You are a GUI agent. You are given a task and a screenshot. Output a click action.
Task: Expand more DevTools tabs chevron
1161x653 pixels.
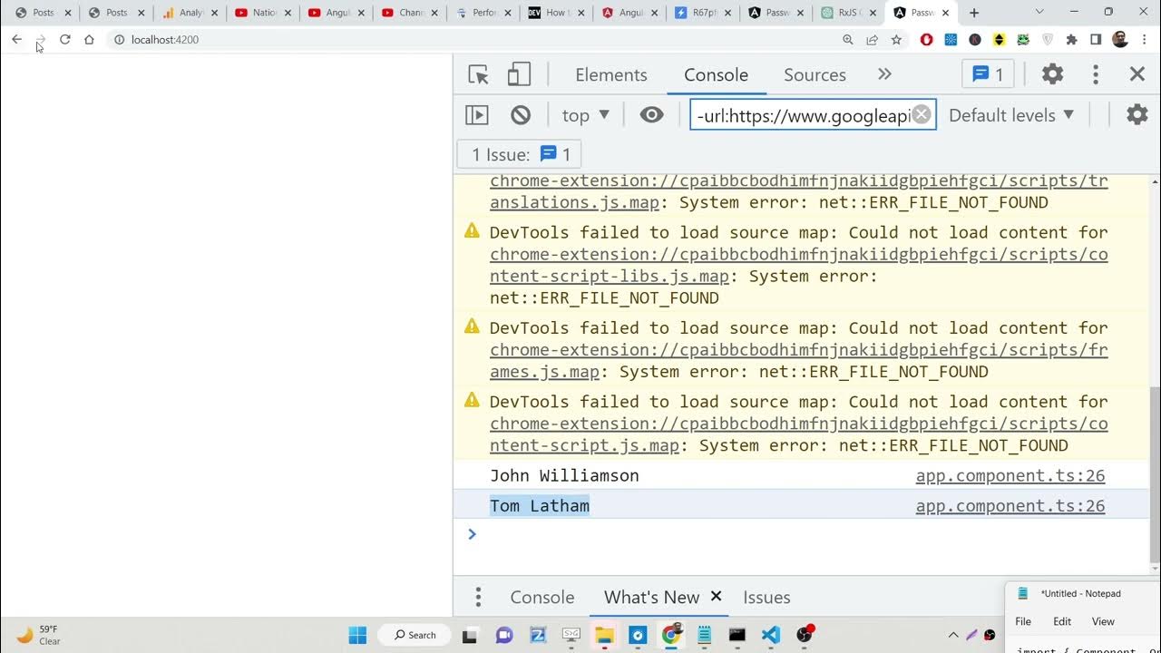[884, 74]
